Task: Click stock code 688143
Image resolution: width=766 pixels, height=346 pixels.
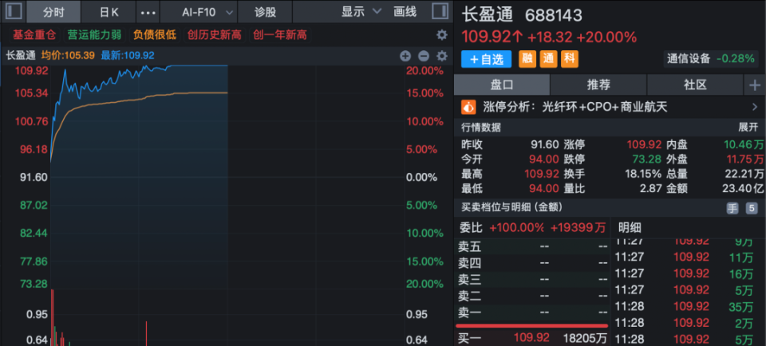Action: 554,16
